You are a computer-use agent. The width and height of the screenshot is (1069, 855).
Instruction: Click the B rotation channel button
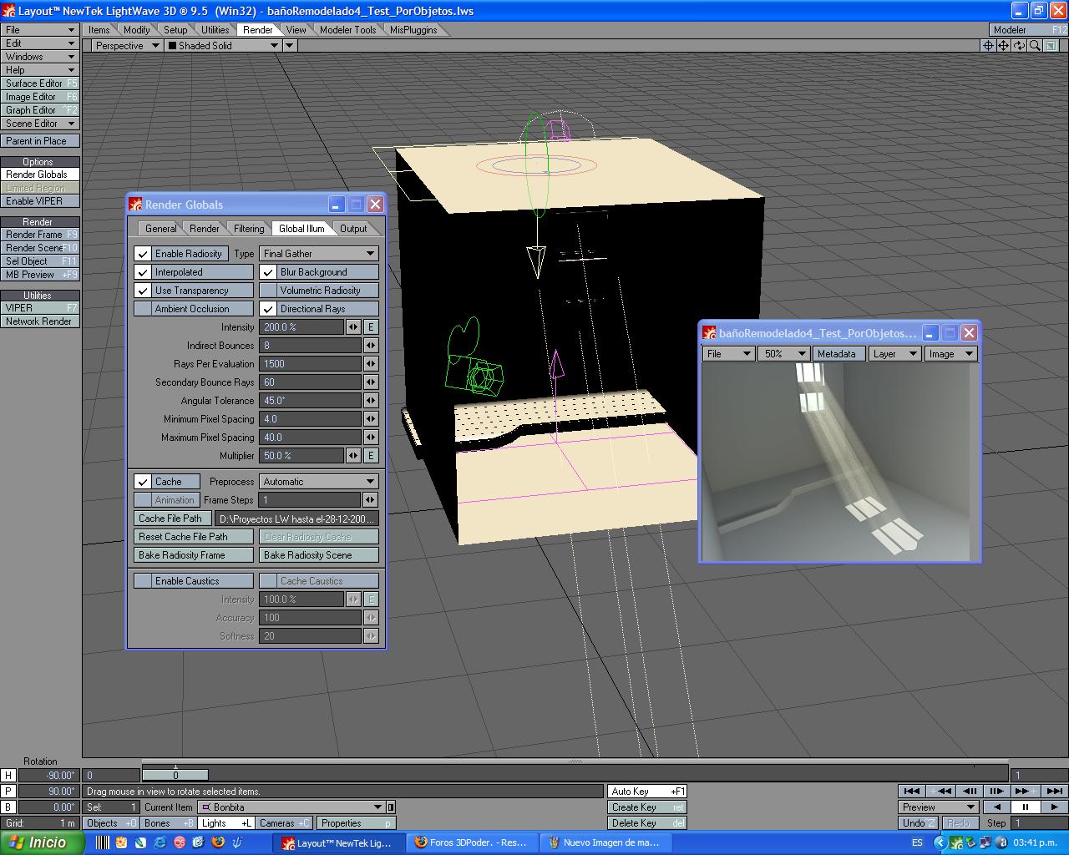(x=8, y=807)
